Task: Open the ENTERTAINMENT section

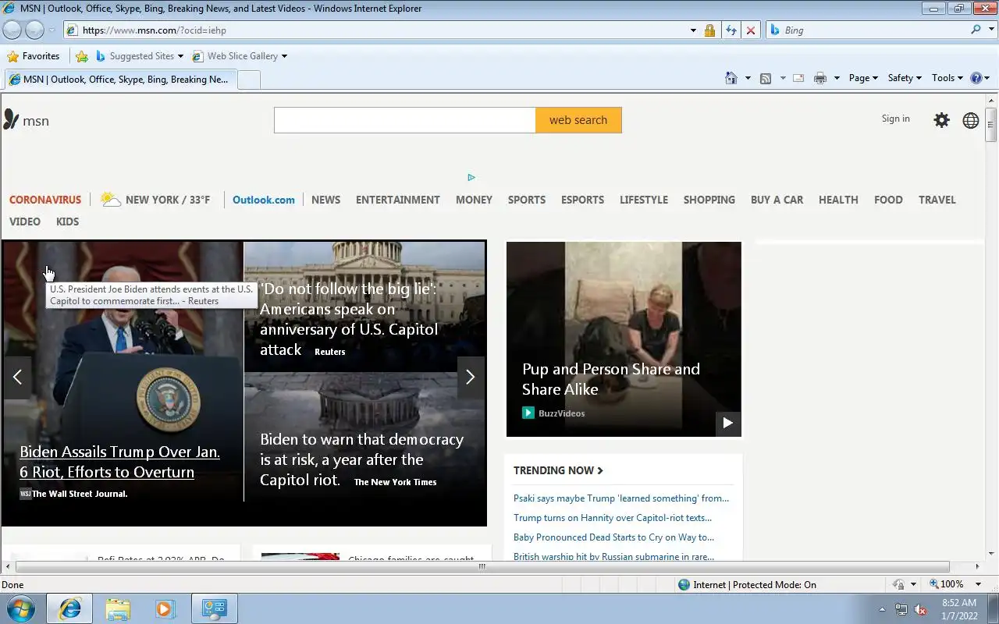Action: 398,200
